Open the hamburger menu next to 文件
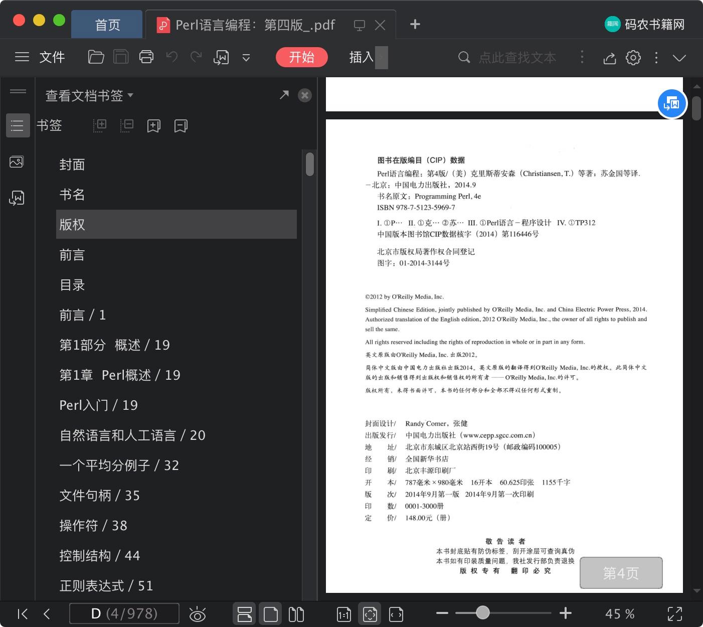This screenshot has height=627, width=703. [22, 57]
